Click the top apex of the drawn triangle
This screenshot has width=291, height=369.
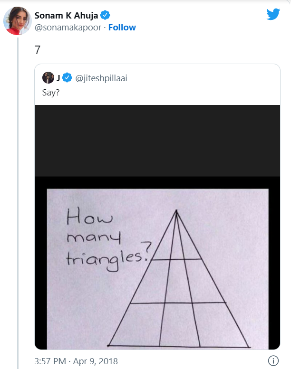point(176,211)
